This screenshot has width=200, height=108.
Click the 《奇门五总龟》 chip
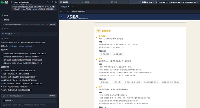(105, 54)
